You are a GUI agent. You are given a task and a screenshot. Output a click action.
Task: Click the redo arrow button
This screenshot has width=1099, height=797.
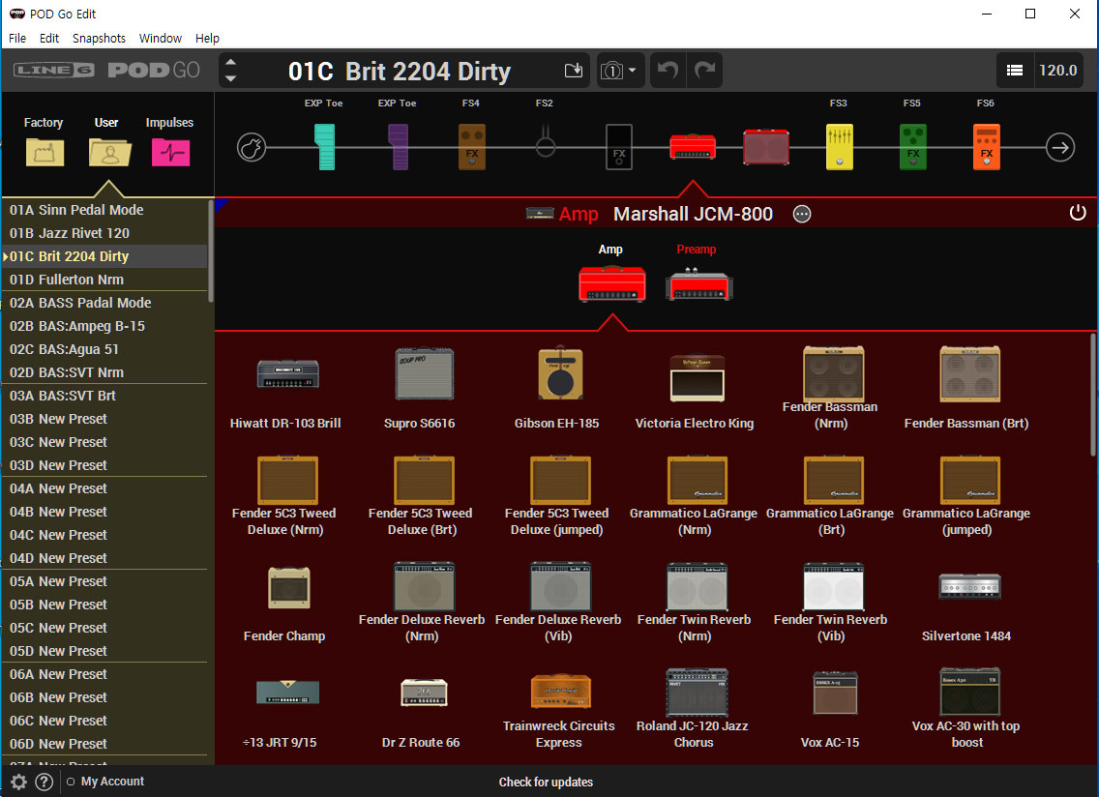coord(704,70)
